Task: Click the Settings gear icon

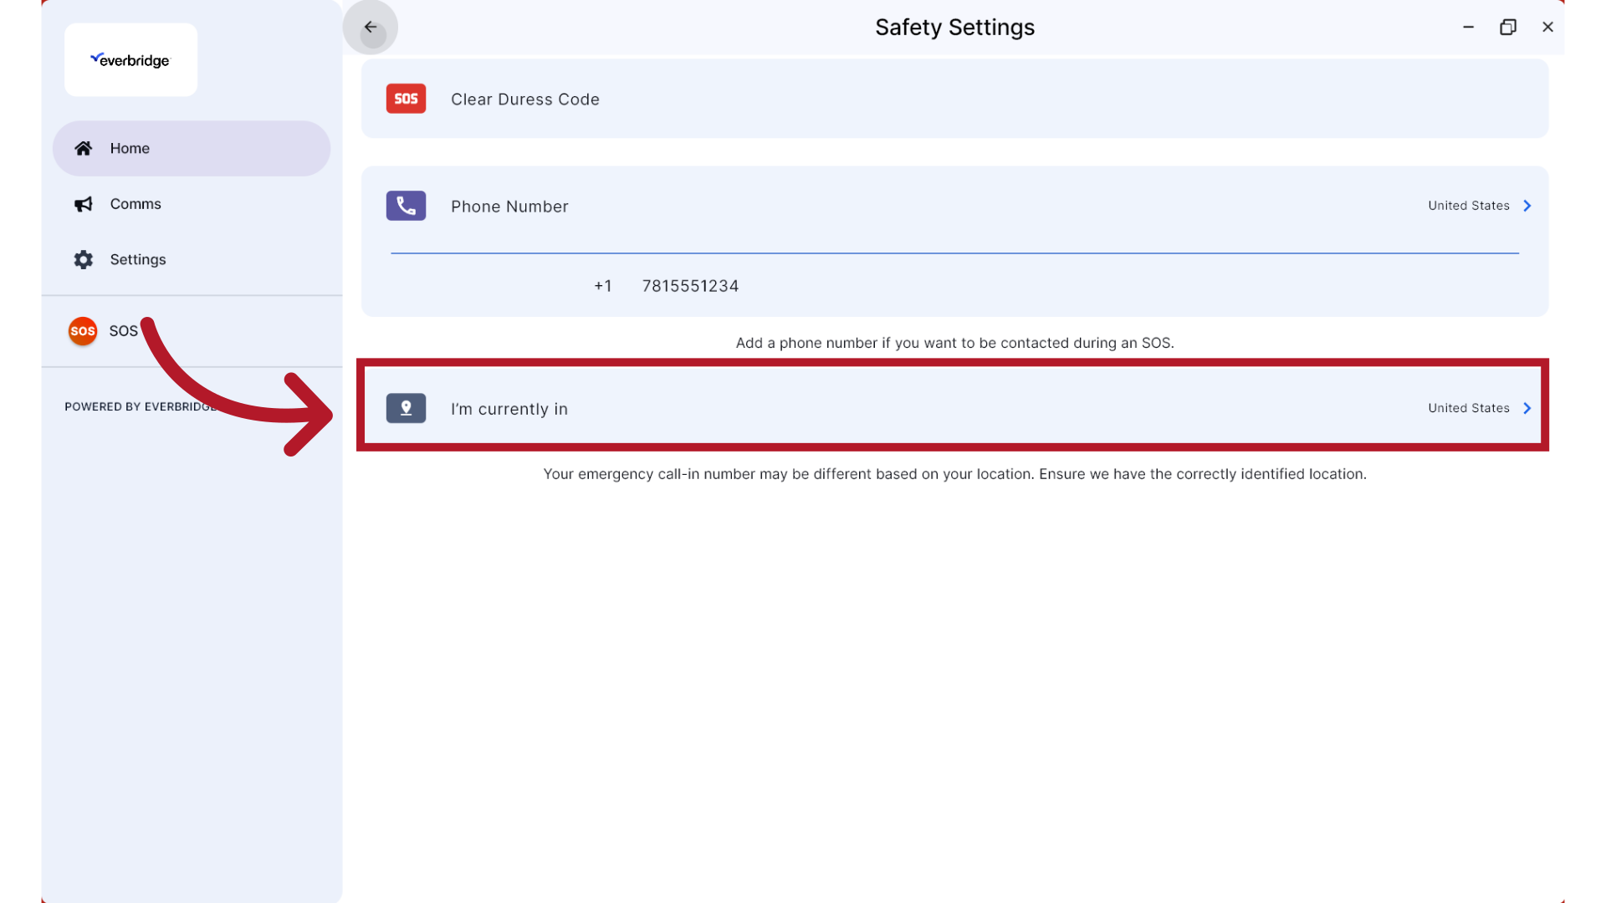Action: click(x=83, y=259)
